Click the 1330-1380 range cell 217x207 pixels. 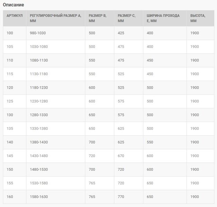pyautogui.click(x=39, y=129)
